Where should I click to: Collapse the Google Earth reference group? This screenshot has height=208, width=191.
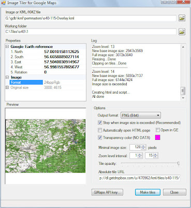pyautogui.click(x=7, y=47)
